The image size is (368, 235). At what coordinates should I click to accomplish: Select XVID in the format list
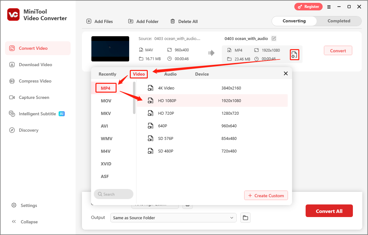106,164
